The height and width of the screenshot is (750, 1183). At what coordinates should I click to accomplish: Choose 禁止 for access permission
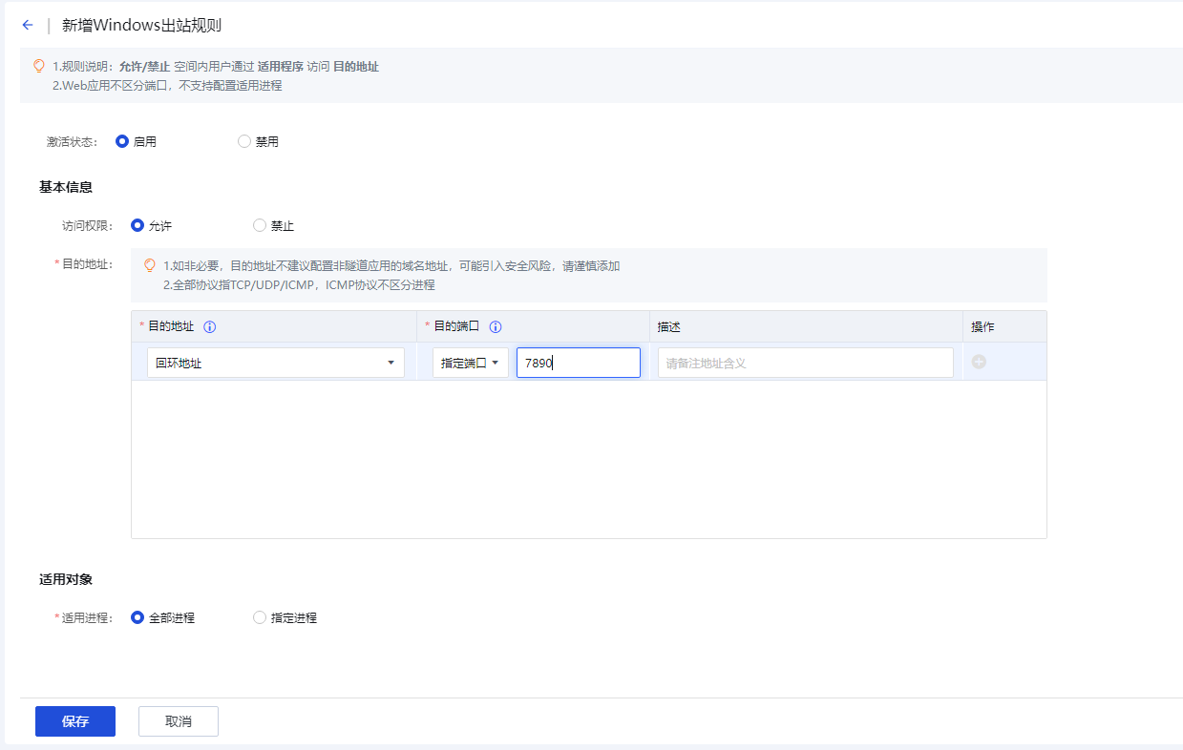pyautogui.click(x=260, y=226)
